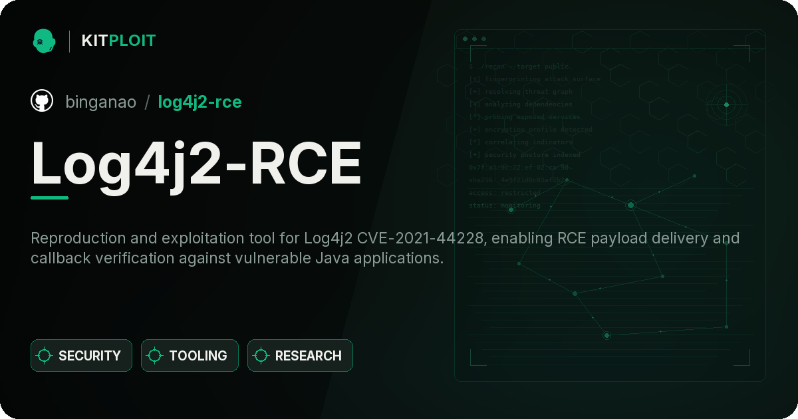The height and width of the screenshot is (419, 798).
Task: Open the binganao author name
Action: pyautogui.click(x=100, y=102)
